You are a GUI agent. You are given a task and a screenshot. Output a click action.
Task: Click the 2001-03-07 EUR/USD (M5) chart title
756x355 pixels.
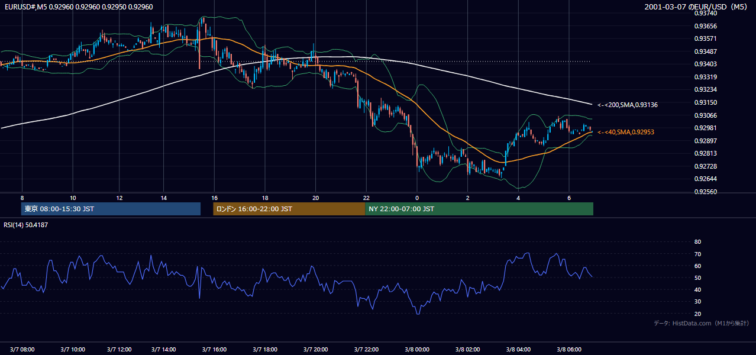(x=697, y=7)
